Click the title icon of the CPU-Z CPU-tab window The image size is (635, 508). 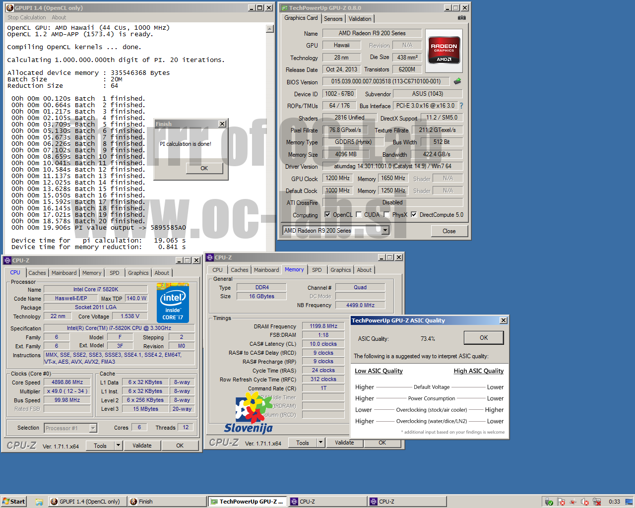tap(7, 260)
